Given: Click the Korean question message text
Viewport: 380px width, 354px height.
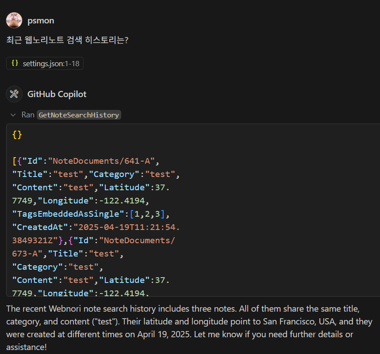Looking at the screenshot, I should point(67,40).
